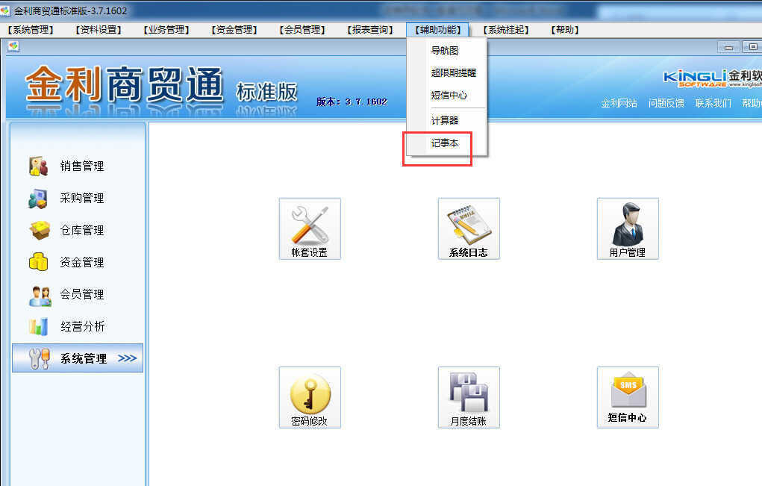Click the 销售管理 sidebar icon
This screenshot has width=762, height=486.
(38, 166)
